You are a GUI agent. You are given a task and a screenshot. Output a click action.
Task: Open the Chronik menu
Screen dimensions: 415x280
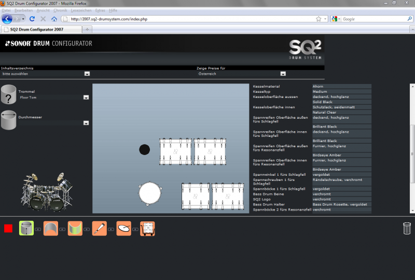pyautogui.click(x=60, y=10)
